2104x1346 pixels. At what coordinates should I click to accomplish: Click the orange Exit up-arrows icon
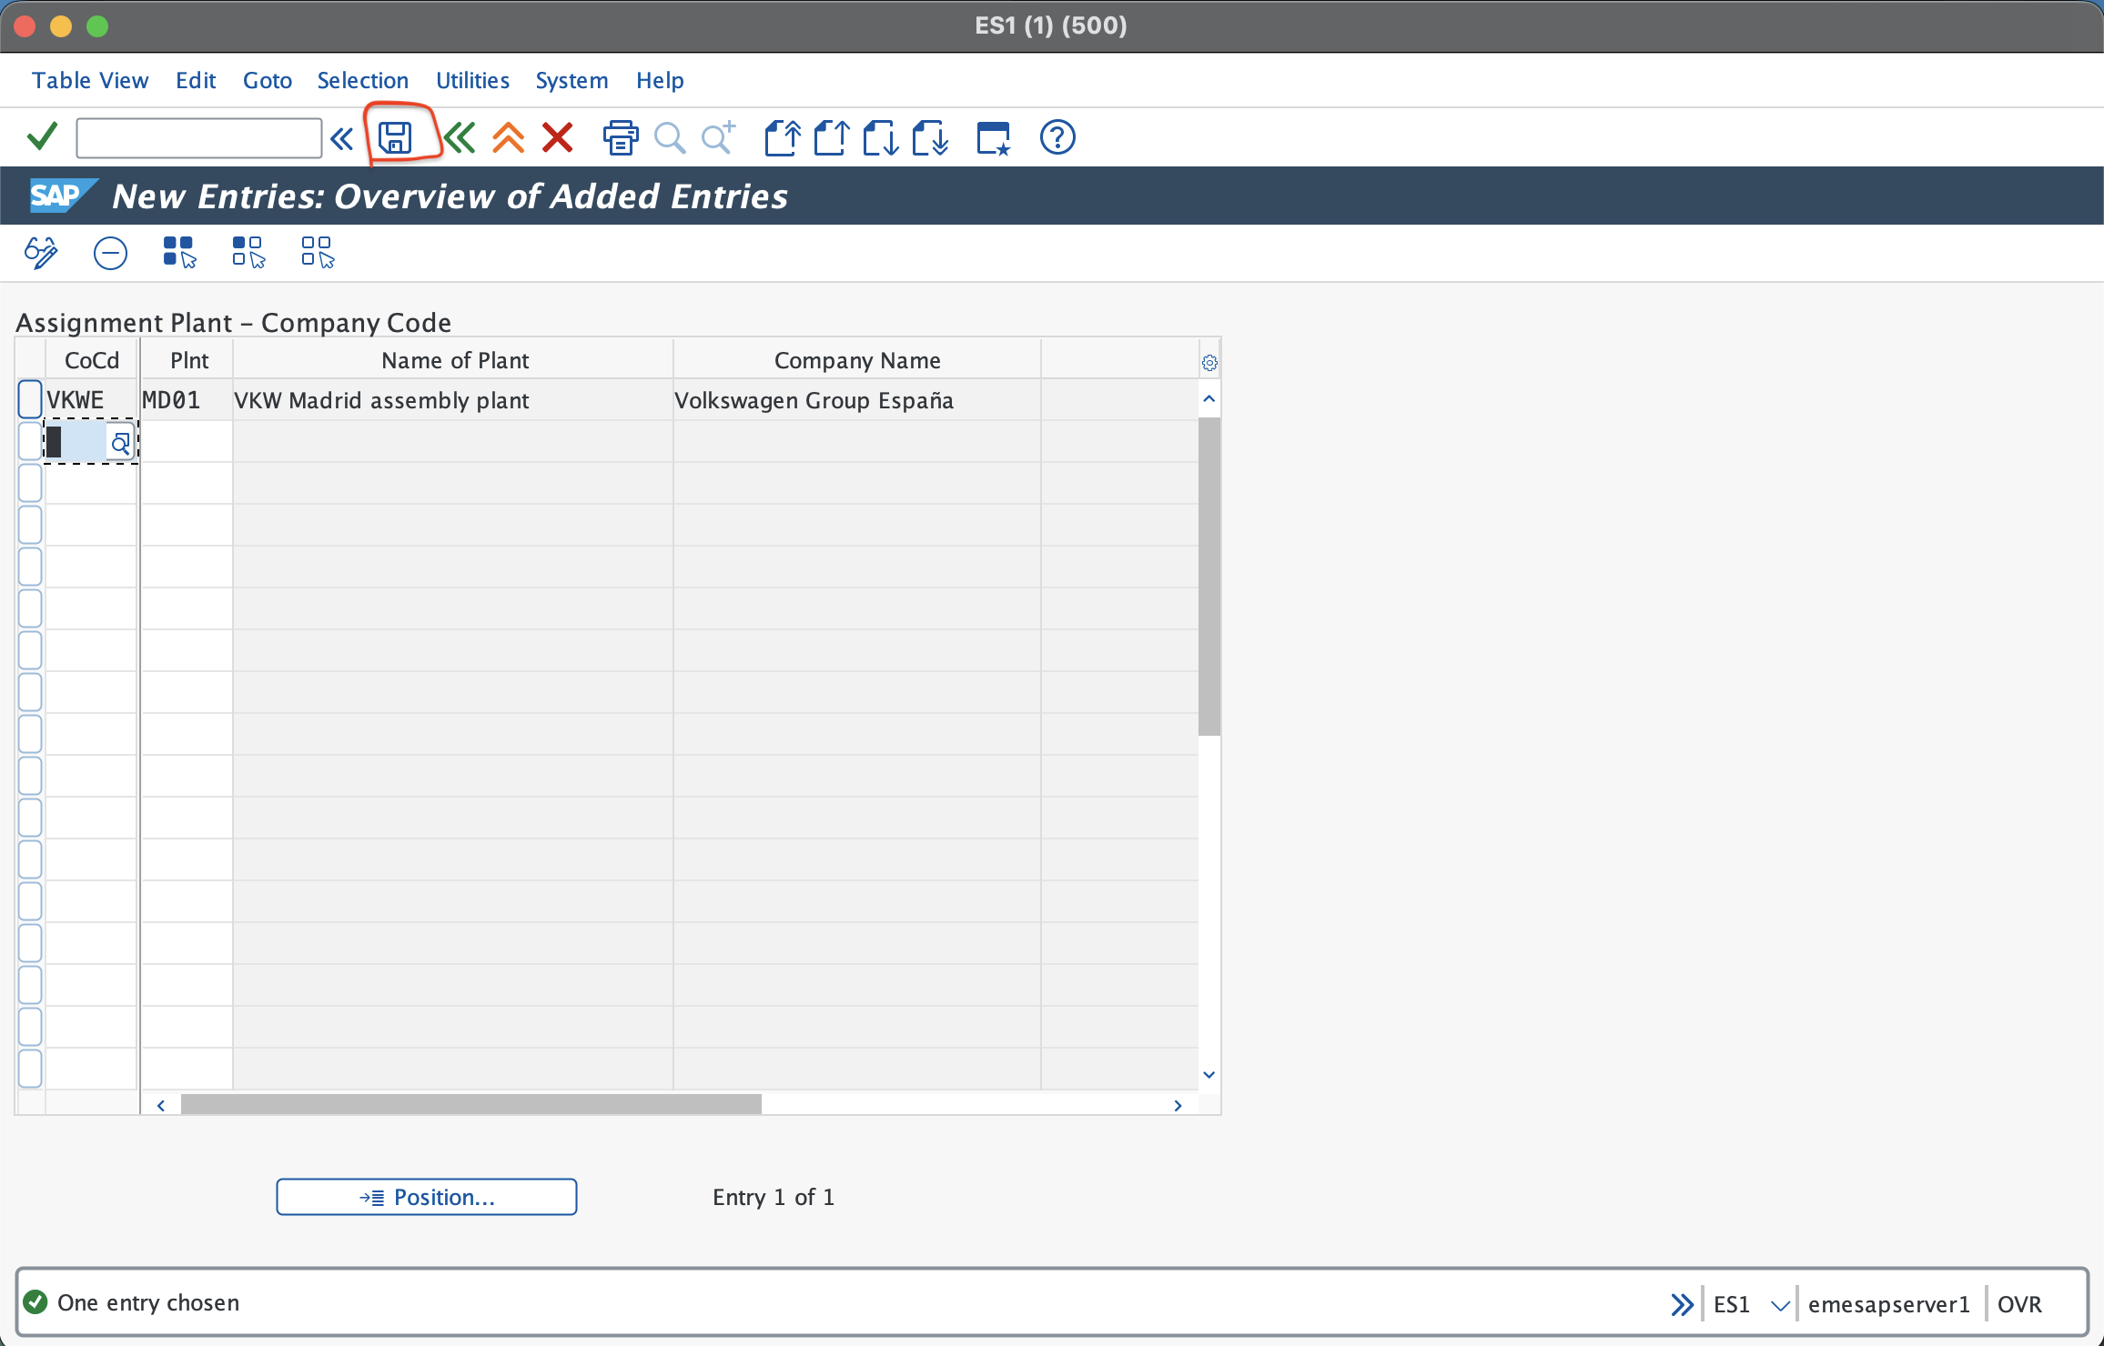click(509, 137)
